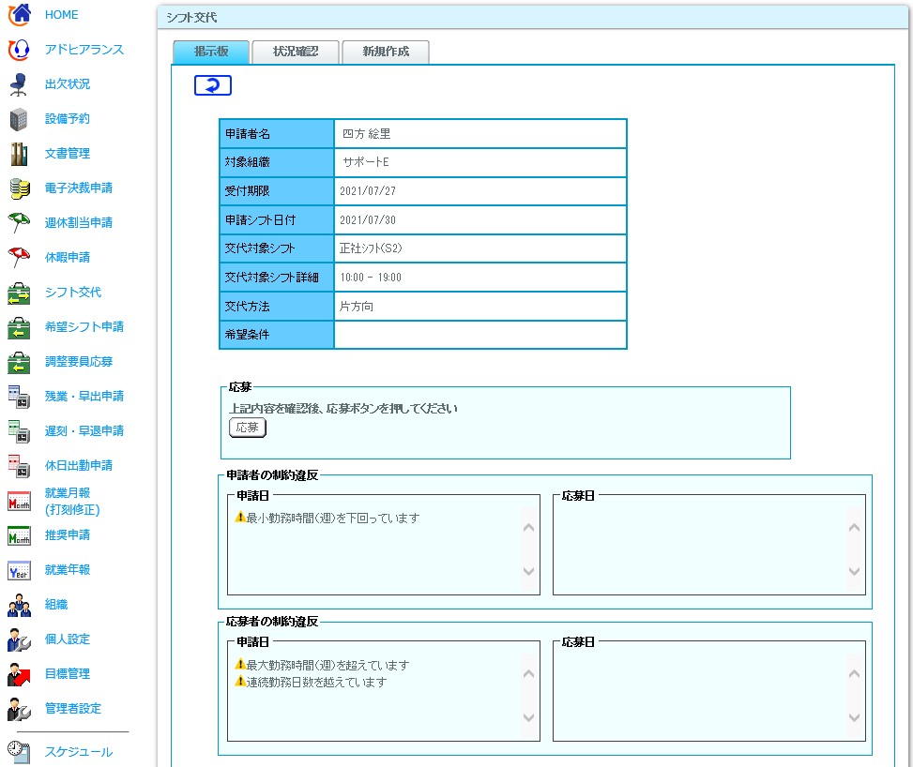Click the 休暇申請 red umbrella icon
913x767 pixels.
pos(19,258)
